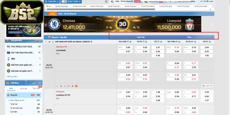The image size is (230, 115).
Task: Click Chelsea 12,411,000 bet amount
Action: (x=74, y=27)
